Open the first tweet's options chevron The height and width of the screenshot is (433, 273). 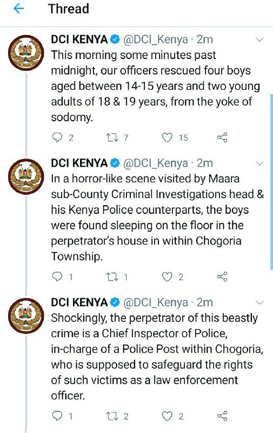click(x=259, y=40)
